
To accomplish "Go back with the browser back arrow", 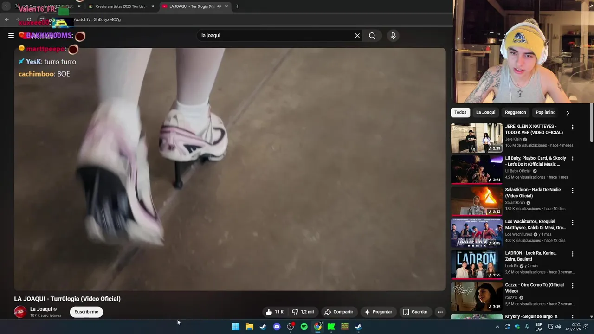I will click(x=6, y=19).
